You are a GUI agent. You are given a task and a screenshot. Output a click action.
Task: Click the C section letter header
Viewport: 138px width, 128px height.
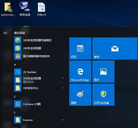15,97
